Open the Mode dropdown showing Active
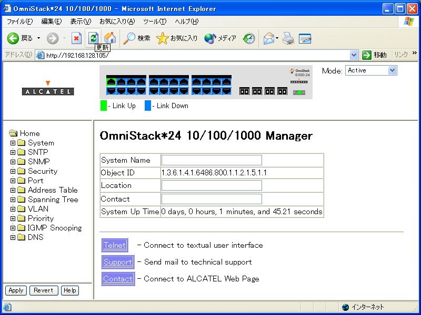The width and height of the screenshot is (421, 315). tap(371, 70)
